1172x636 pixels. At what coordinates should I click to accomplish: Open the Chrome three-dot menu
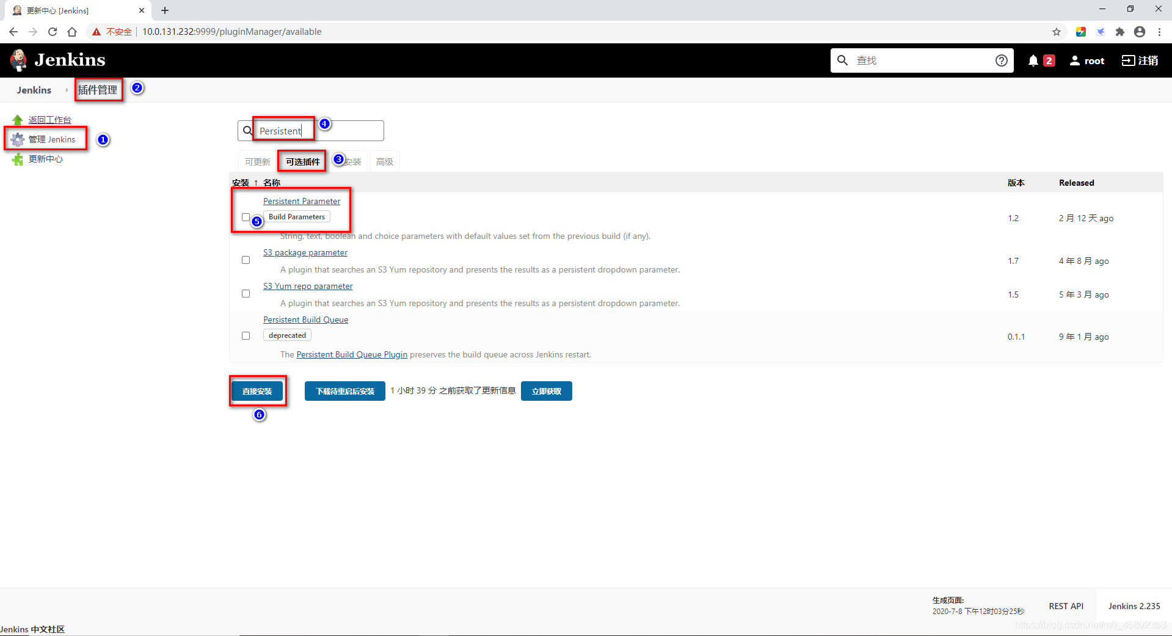click(x=1159, y=32)
